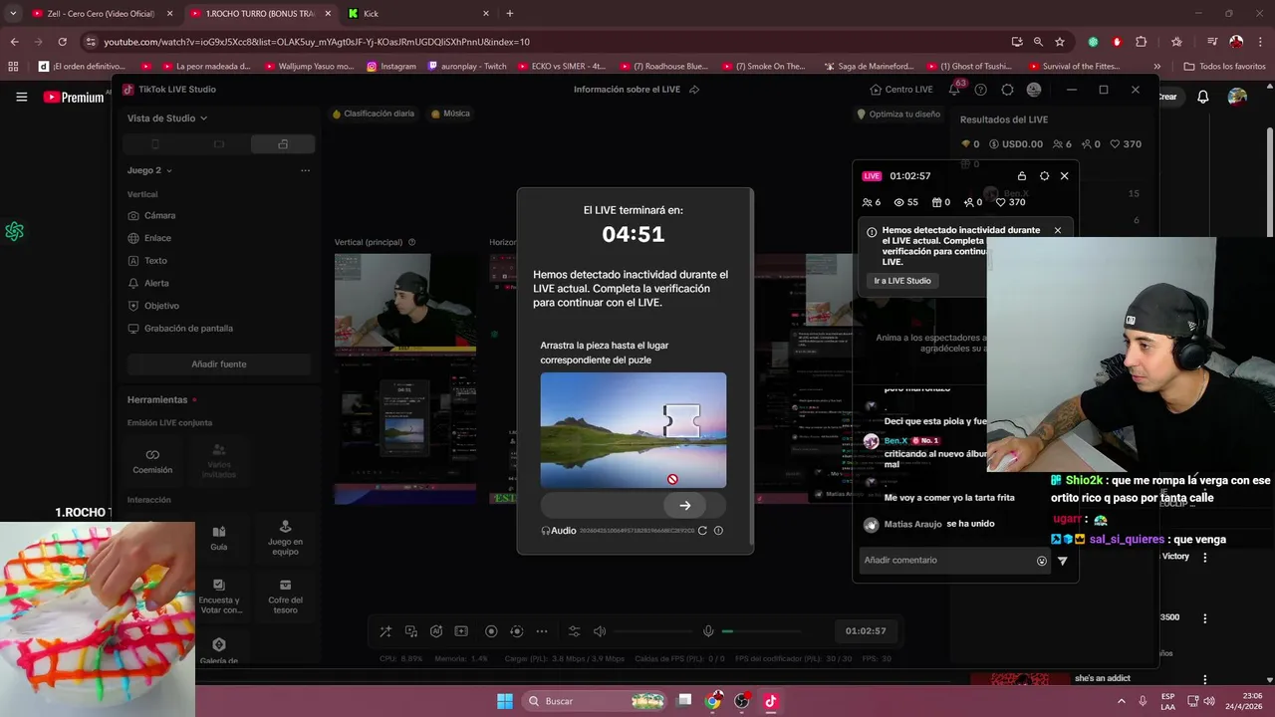This screenshot has width=1275, height=717.
Task: Open the emoji picker in the comment box
Action: click(x=1042, y=561)
